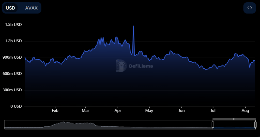Click the Aug label on the x-axis
This screenshot has width=260, height=137.
click(245, 111)
